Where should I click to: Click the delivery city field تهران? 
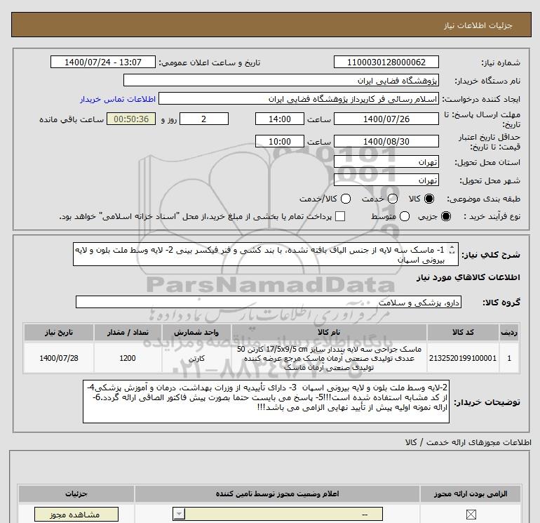pos(386,180)
